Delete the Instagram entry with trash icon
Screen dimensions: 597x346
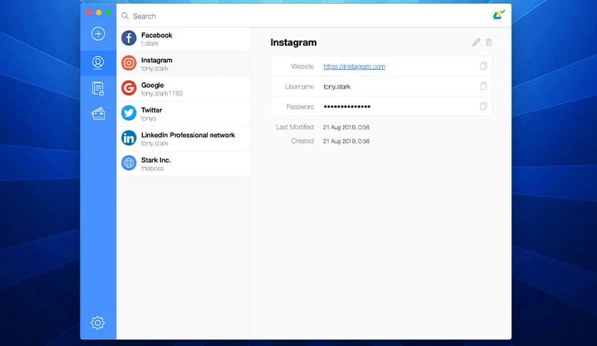click(489, 42)
